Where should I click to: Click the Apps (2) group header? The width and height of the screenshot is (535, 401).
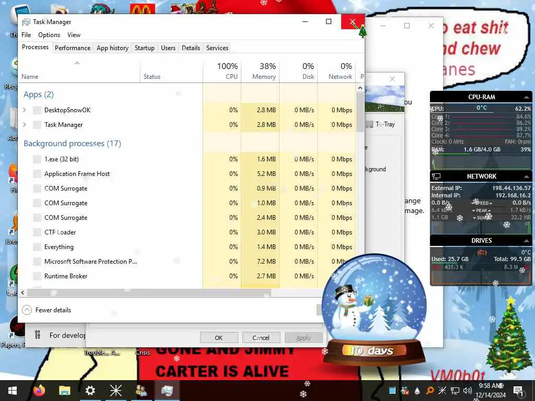39,95
